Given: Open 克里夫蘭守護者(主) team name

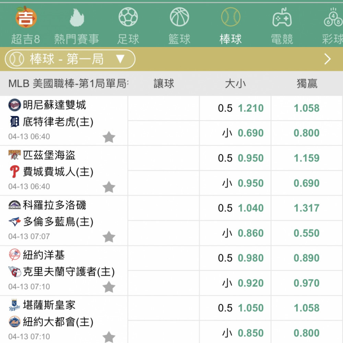Looking at the screenshot, I should click(69, 272).
